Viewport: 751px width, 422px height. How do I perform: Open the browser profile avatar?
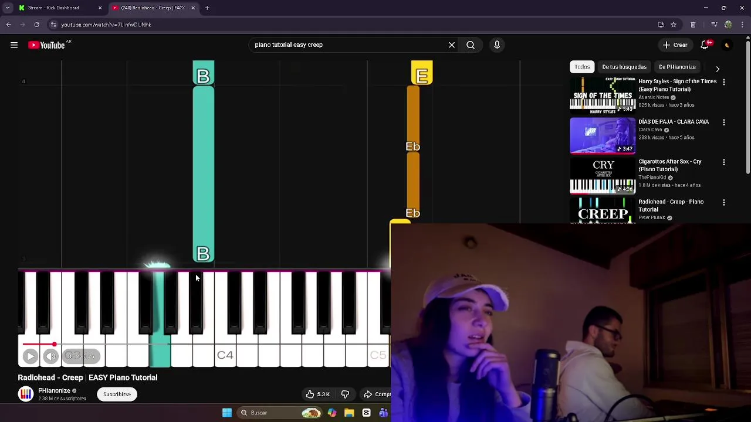point(728,25)
